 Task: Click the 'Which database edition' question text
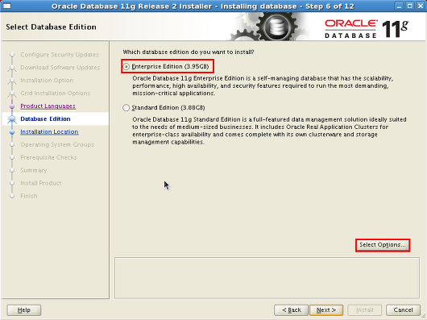pyautogui.click(x=189, y=52)
